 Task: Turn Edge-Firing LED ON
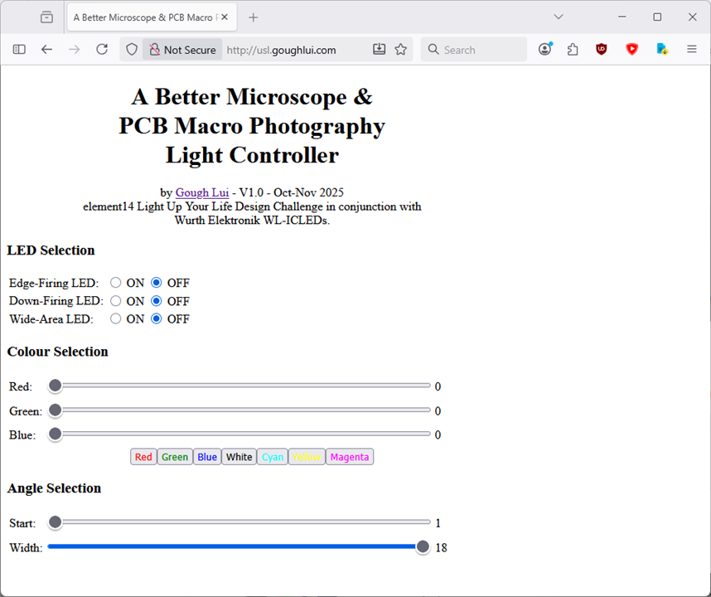pos(116,283)
